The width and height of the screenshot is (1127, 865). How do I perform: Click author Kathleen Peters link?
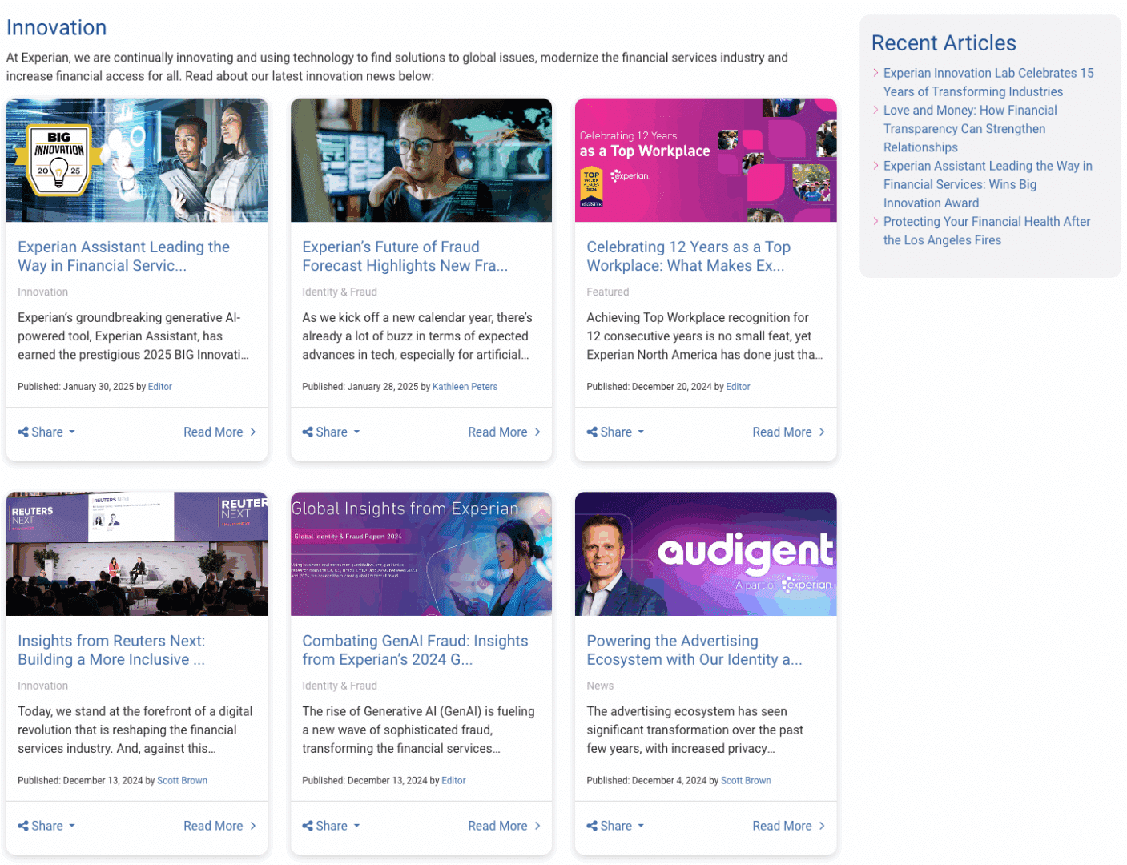465,387
